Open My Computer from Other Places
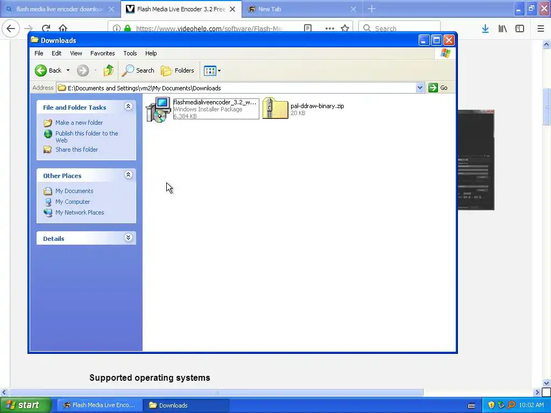This screenshot has height=413, width=551. pyautogui.click(x=73, y=202)
